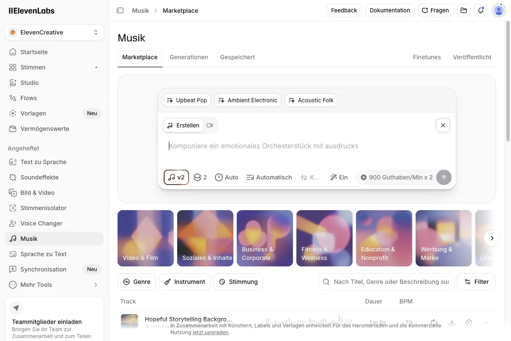The image size is (511, 341).
Task: Open Dokumentation link
Action: (x=390, y=11)
